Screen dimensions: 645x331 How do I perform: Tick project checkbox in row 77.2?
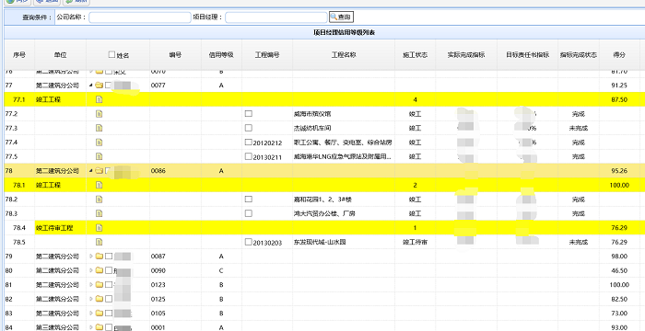249,114
